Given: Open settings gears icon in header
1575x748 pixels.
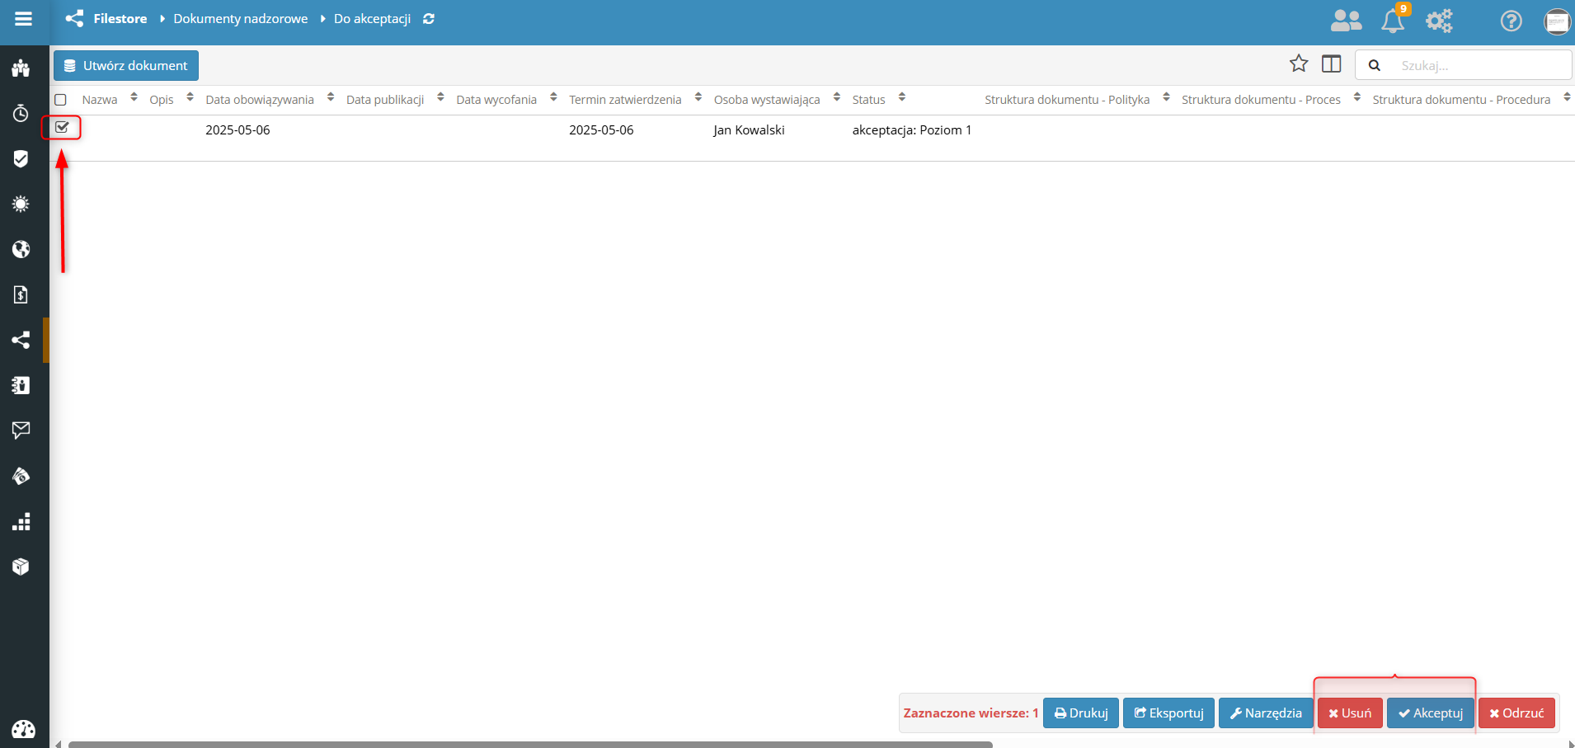Looking at the screenshot, I should click(1440, 21).
